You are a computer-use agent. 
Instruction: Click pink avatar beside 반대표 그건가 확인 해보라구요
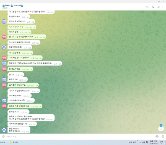pyautogui.click(x=4, y=37)
